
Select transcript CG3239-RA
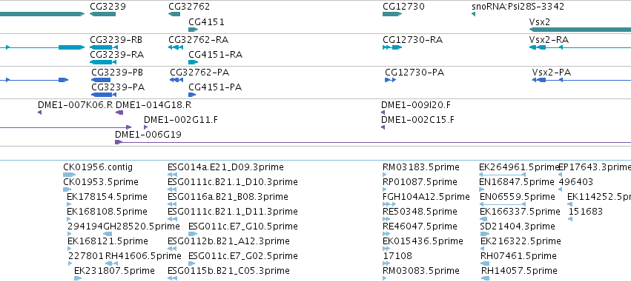pyautogui.click(x=116, y=54)
